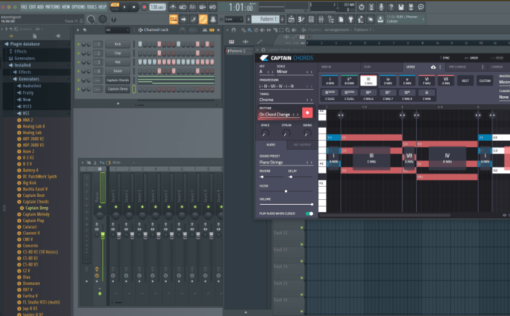This screenshot has width=510, height=316.
Task: Click the VI F MAJ chord button
Action: [x=426, y=81]
